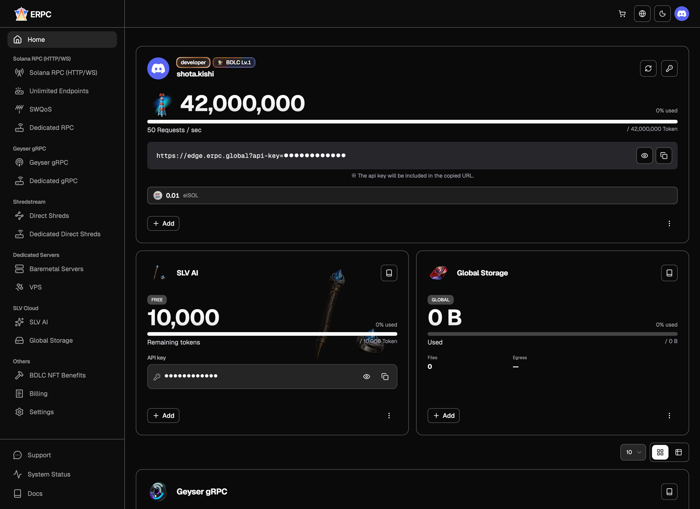Copy the SLV AI API key
This screenshot has height=509, width=700.
pyautogui.click(x=385, y=376)
